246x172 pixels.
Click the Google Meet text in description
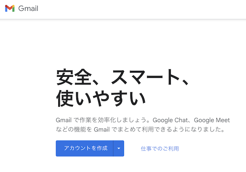212,120
